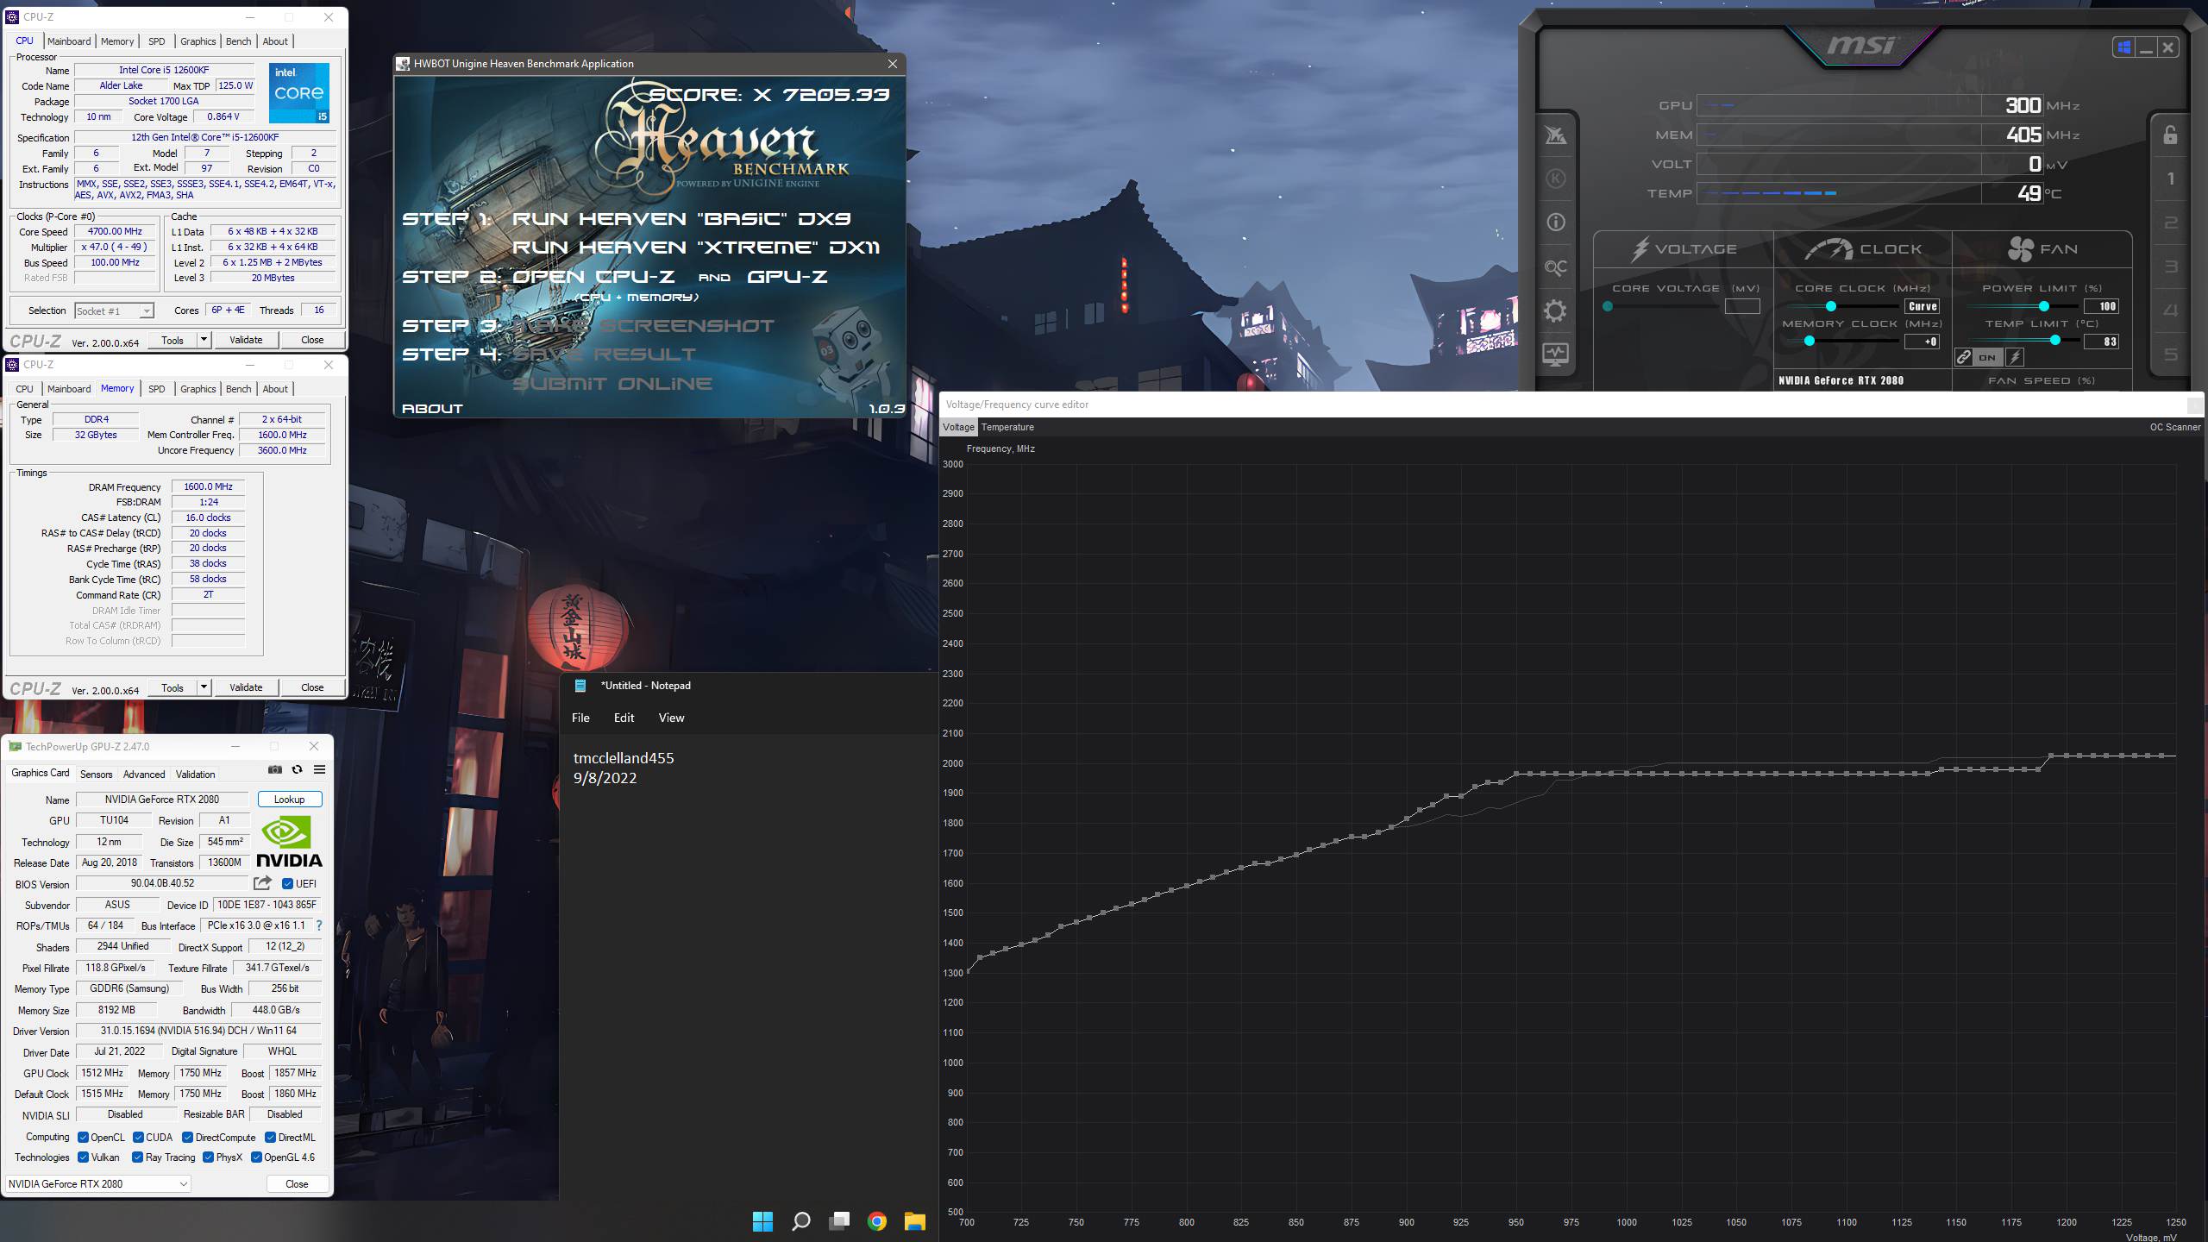Click OC Scanner in the curve editor

pyautogui.click(x=2175, y=427)
